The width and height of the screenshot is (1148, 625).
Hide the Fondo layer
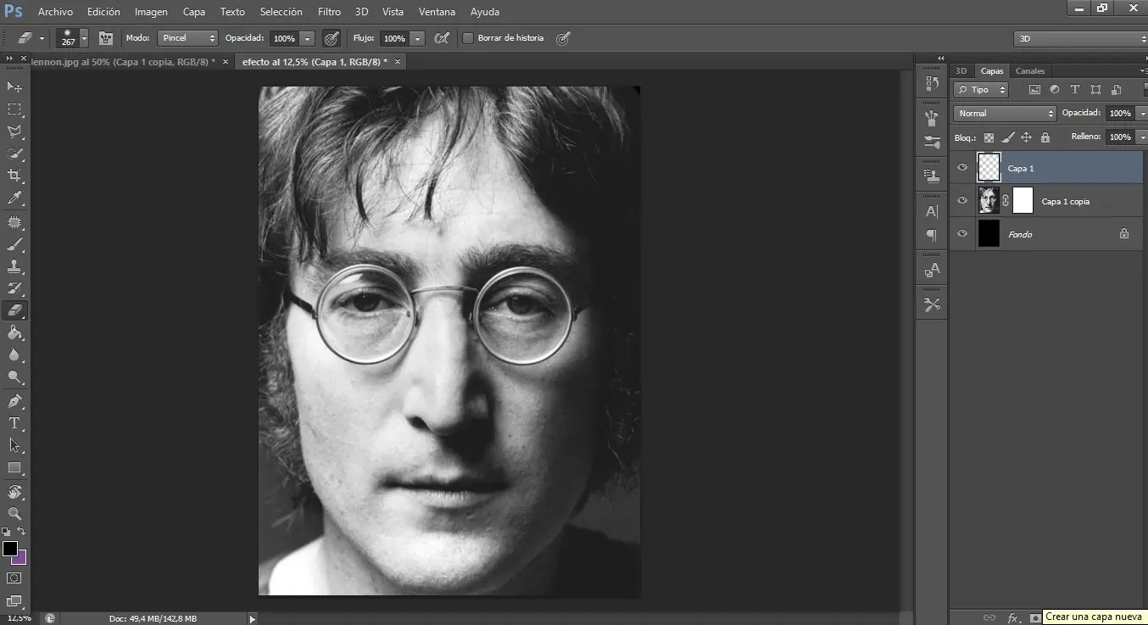tap(962, 234)
